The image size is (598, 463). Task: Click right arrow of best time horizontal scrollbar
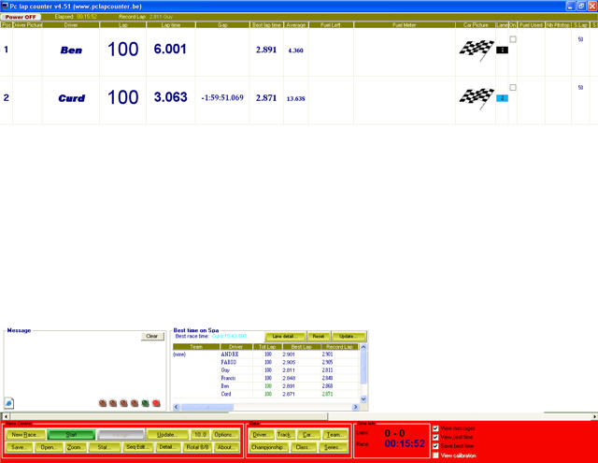[355, 407]
